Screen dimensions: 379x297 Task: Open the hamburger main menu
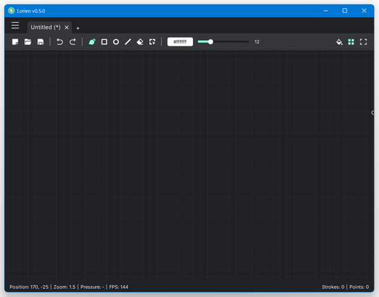[15, 25]
